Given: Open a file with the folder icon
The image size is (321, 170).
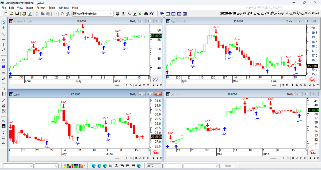Looking at the screenshot, I should (x=11, y=14).
